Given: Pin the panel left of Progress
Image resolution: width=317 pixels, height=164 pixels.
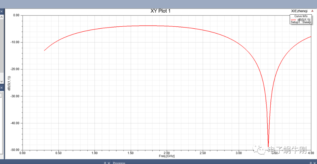Looking at the screenshot, I should [x=105, y=163].
